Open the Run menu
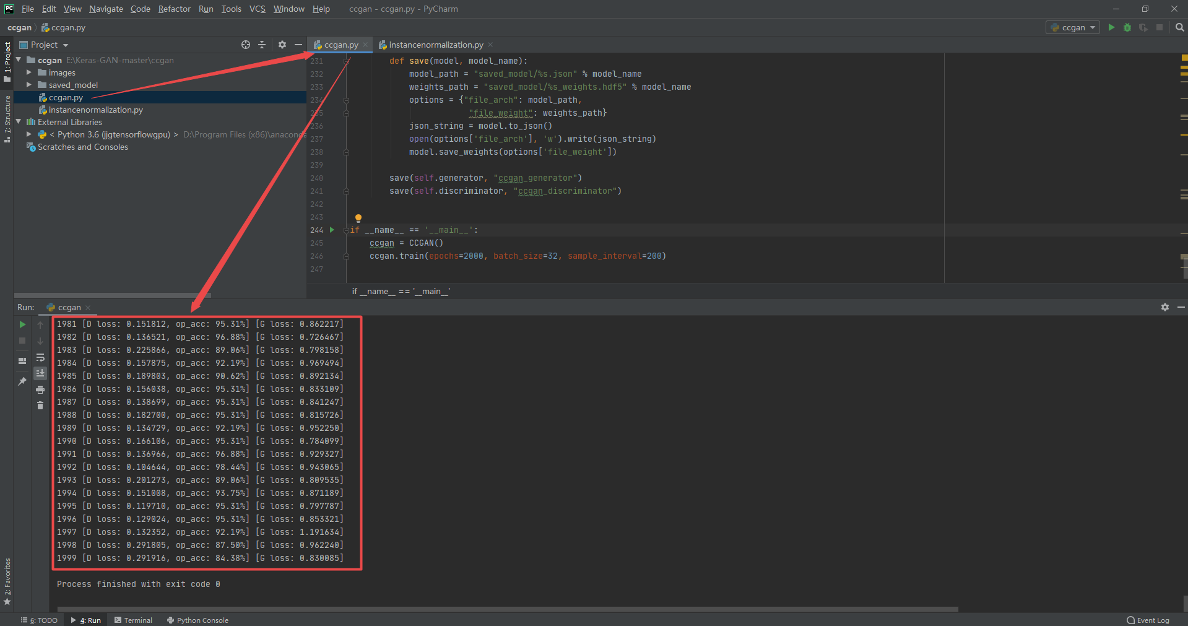 [206, 9]
